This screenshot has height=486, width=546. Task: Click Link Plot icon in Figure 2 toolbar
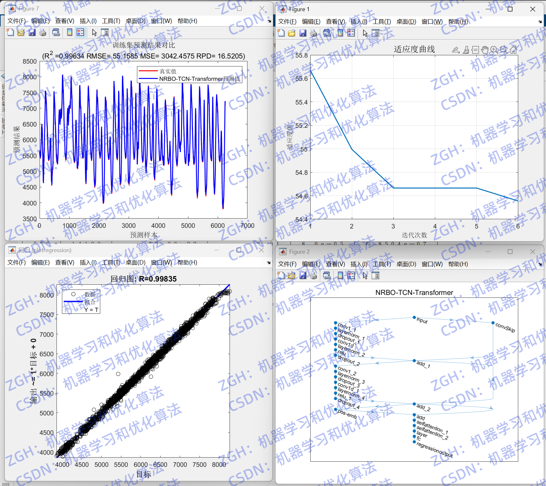327,275
